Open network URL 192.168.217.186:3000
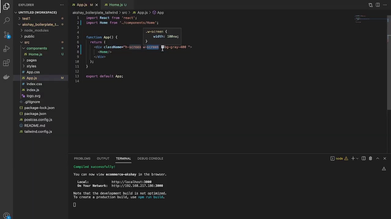The height and width of the screenshot is (219, 391). coord(137,186)
